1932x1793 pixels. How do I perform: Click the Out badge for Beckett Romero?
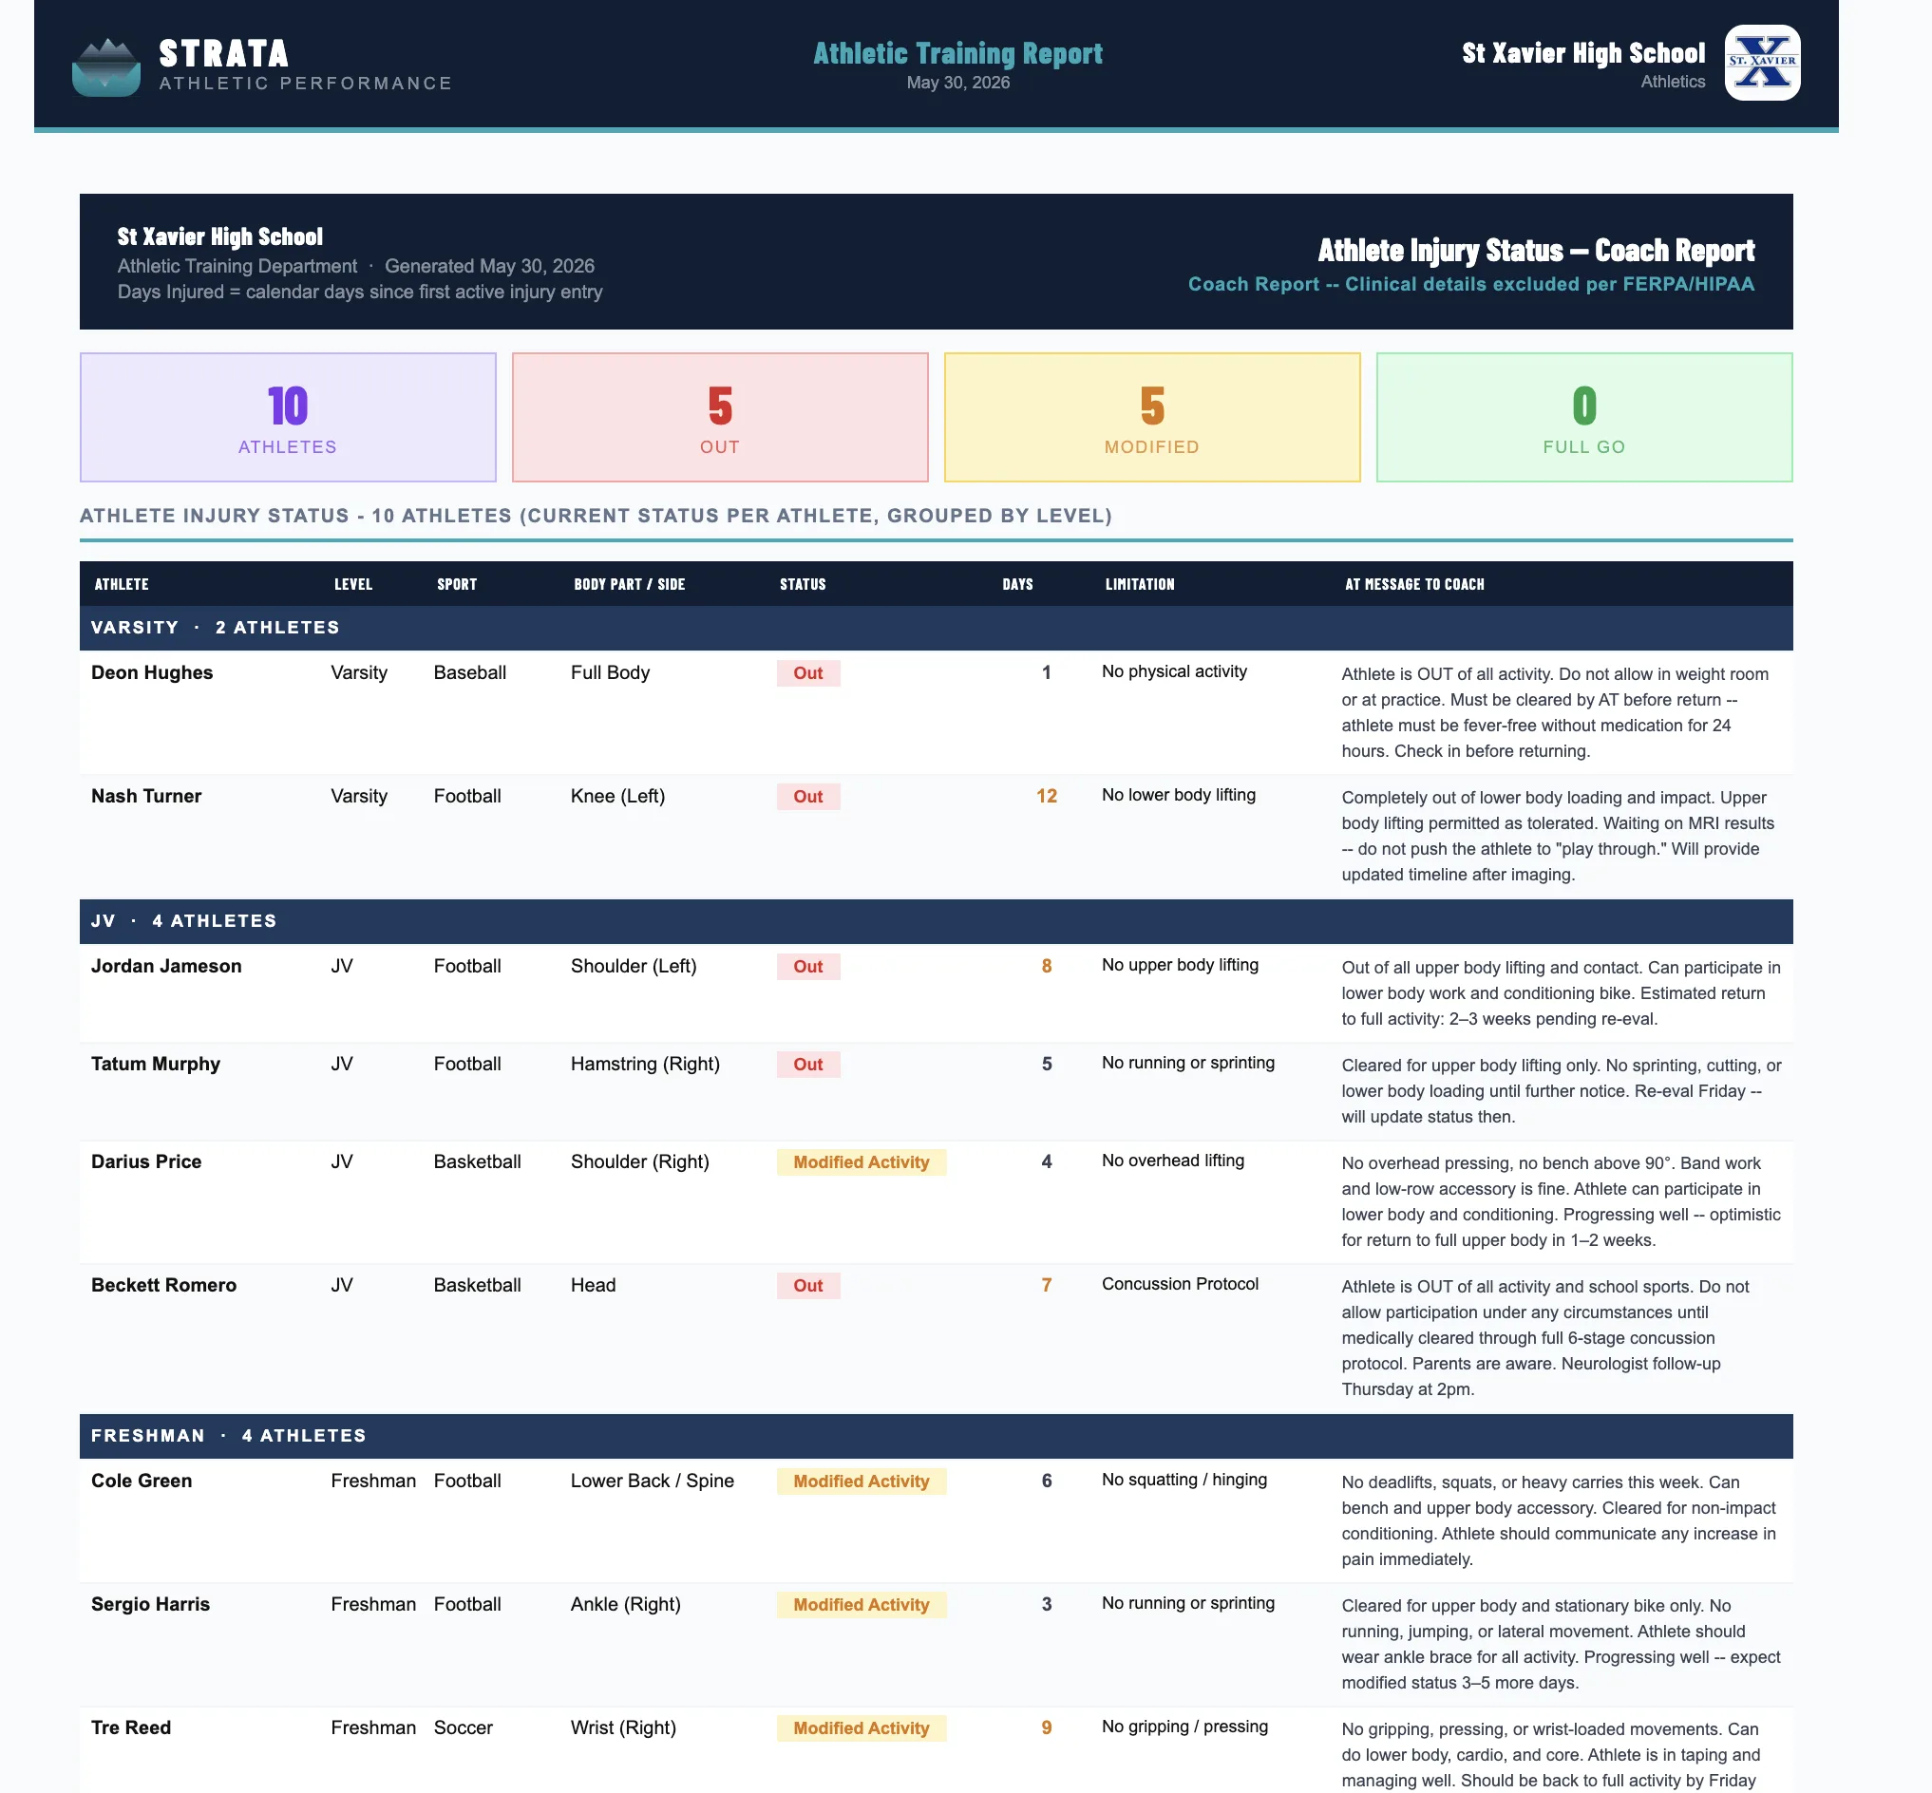click(808, 1286)
